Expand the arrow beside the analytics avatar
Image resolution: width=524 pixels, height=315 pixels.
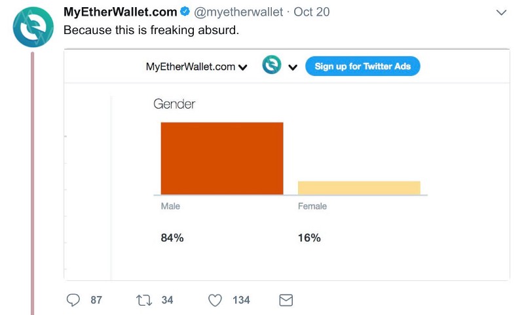(293, 67)
